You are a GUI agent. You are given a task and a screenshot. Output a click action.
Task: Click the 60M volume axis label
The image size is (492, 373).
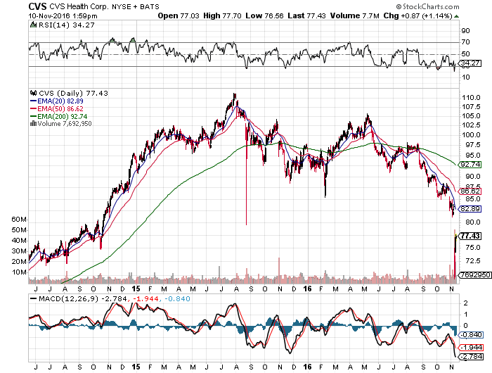19,220
